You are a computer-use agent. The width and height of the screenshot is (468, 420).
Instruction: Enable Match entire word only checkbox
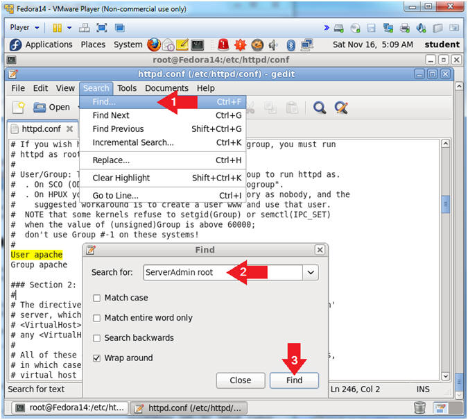click(x=96, y=318)
